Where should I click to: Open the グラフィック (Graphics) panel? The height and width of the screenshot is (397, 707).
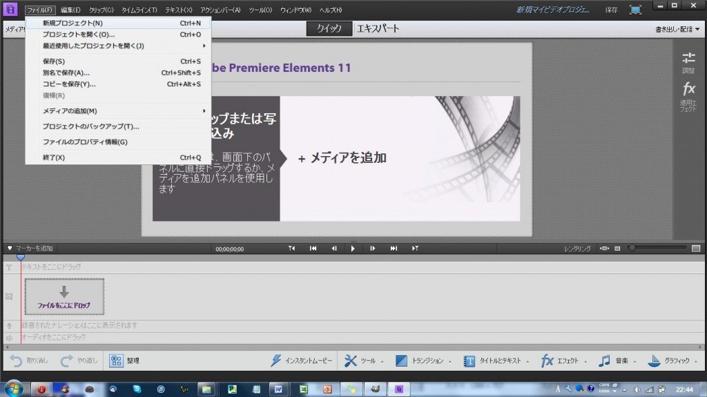tap(672, 360)
